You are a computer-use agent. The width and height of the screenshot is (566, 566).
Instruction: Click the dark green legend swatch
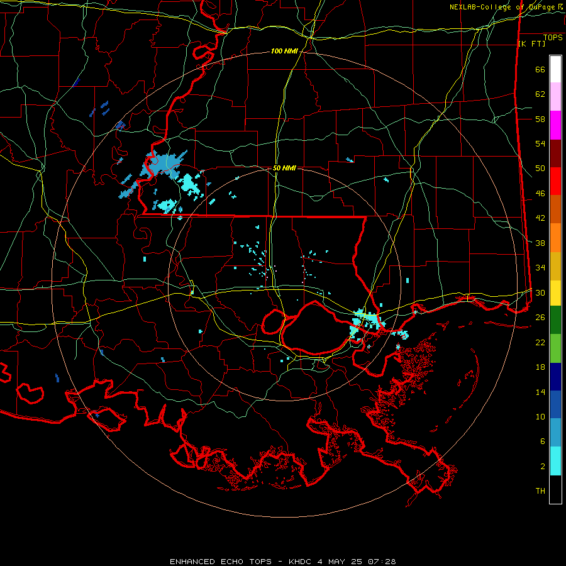[555, 320]
